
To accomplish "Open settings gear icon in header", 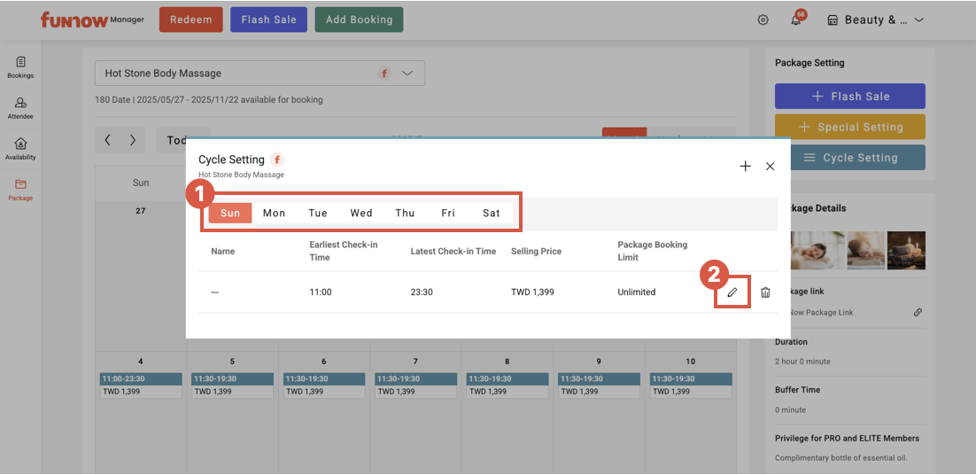I will [x=763, y=20].
